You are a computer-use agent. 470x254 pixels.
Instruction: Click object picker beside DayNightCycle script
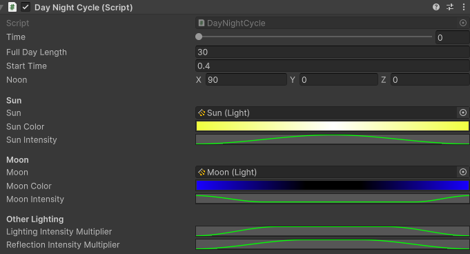pos(463,23)
